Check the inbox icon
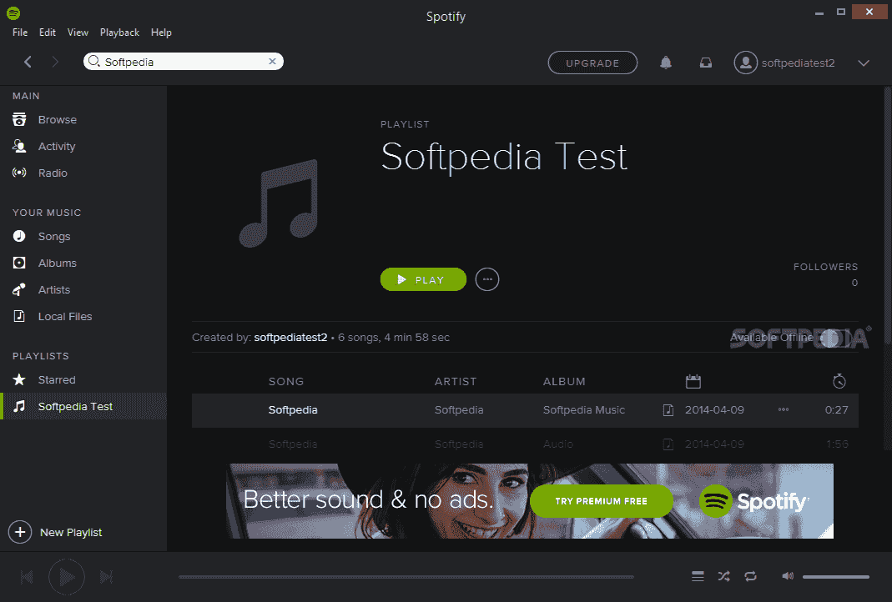The height and width of the screenshot is (602, 892). tap(705, 63)
